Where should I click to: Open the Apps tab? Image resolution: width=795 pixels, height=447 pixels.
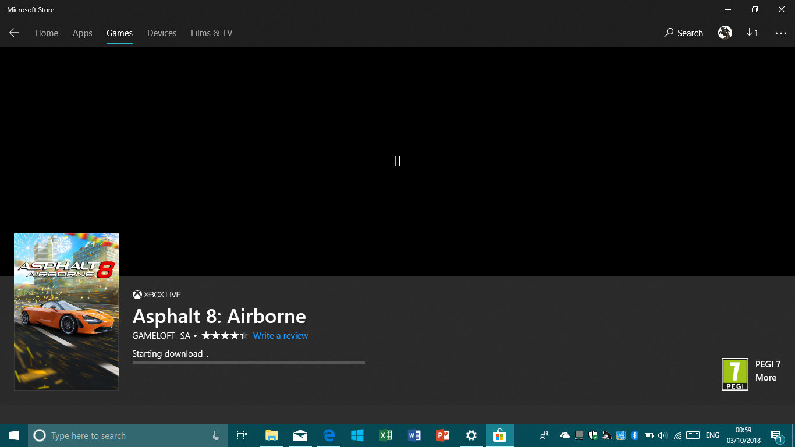click(83, 33)
